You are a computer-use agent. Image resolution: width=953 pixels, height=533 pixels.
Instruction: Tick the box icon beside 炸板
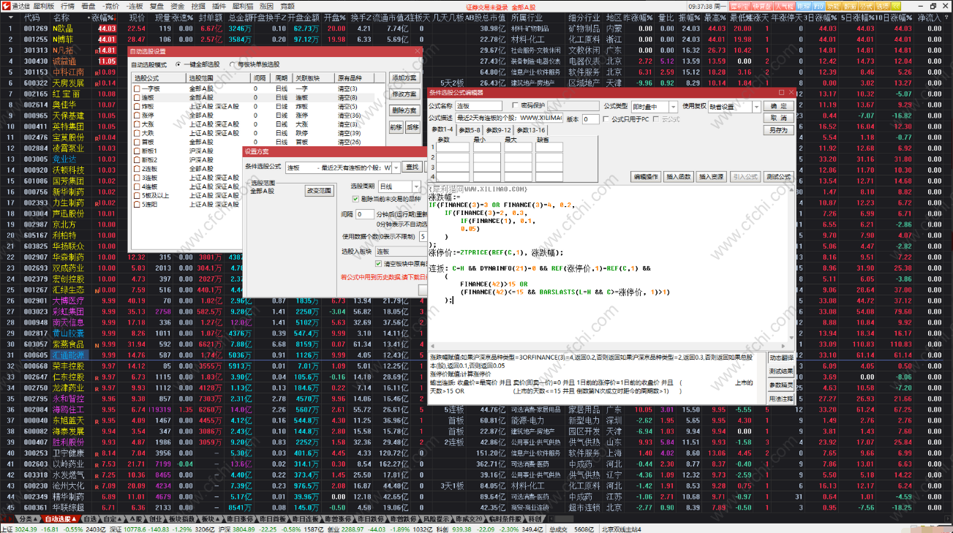[x=136, y=106]
